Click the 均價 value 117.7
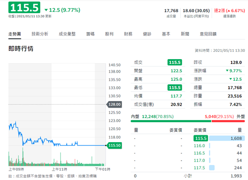 176,96
